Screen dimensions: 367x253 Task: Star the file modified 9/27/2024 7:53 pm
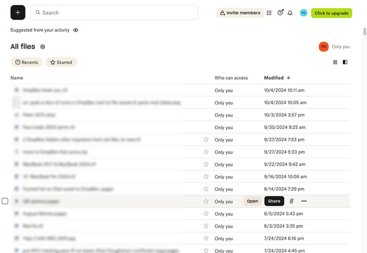(x=206, y=139)
